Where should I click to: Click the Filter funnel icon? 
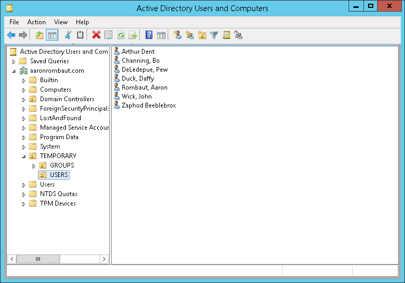214,35
